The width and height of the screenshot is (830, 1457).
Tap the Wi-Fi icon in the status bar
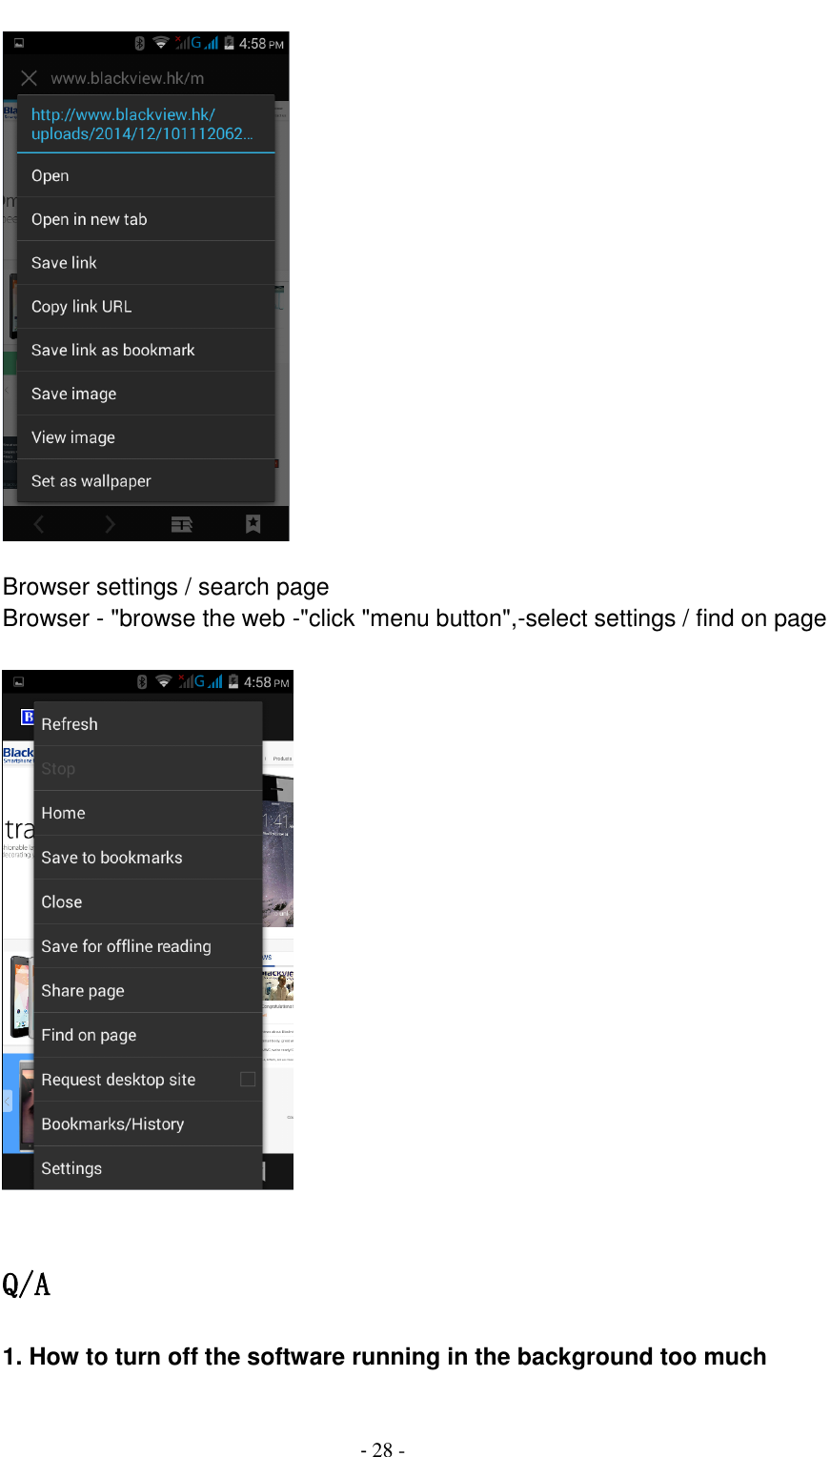tap(161, 43)
